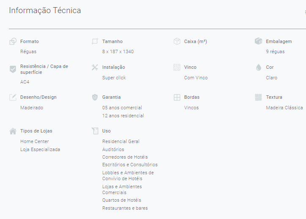This screenshot has width=306, height=219.
Task: Click the Tamanho crop-size icon
Action: 95,41
